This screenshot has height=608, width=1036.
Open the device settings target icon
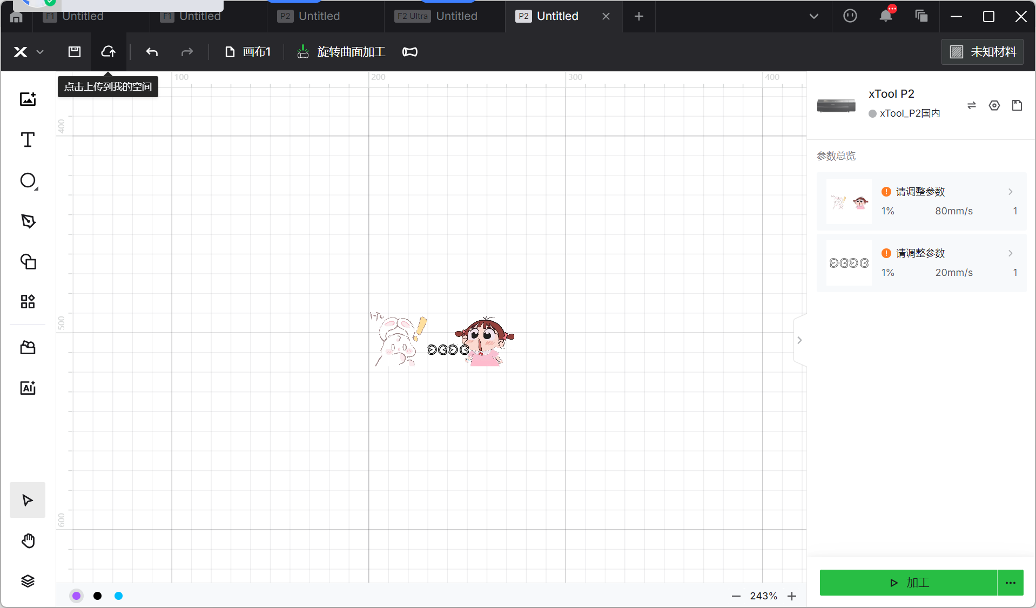(994, 105)
